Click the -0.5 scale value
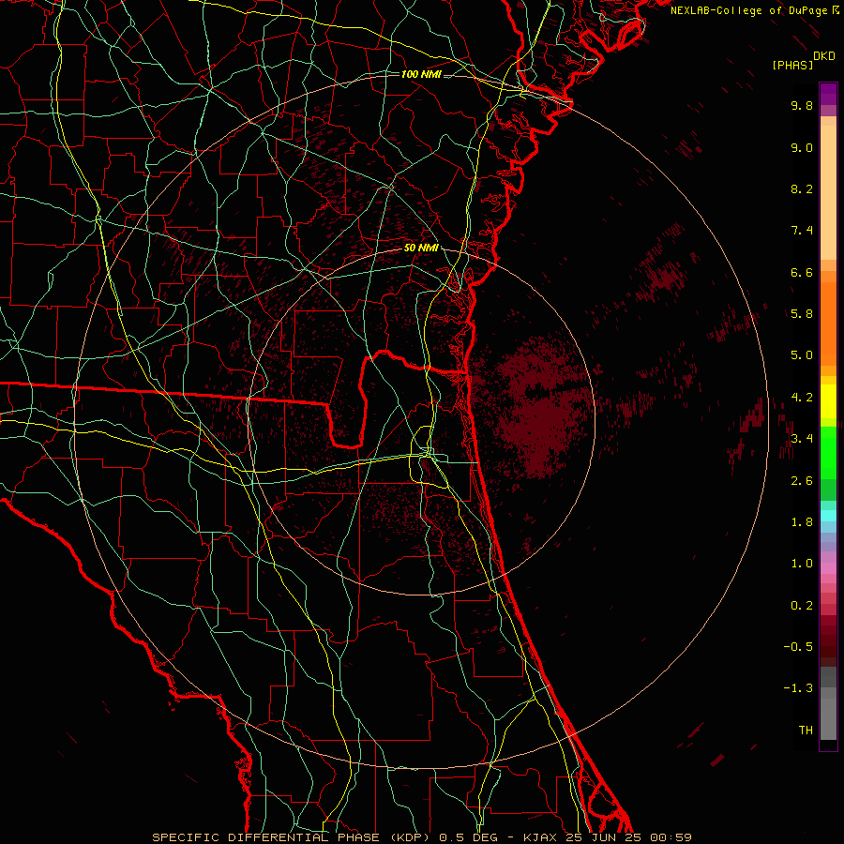 point(798,647)
